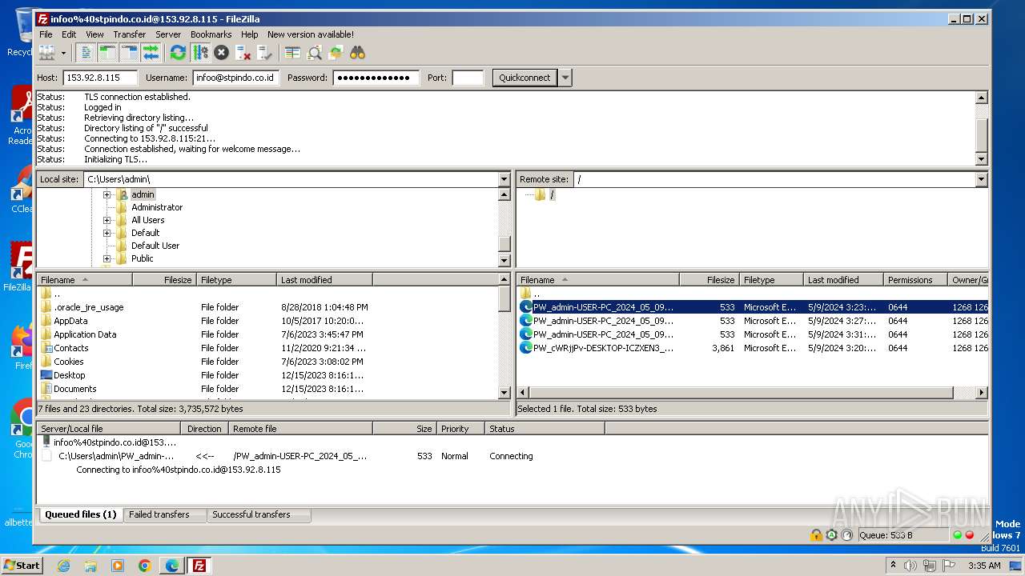1025x576 pixels.
Task: Open the Local site path dropdown
Action: pyautogui.click(x=504, y=179)
